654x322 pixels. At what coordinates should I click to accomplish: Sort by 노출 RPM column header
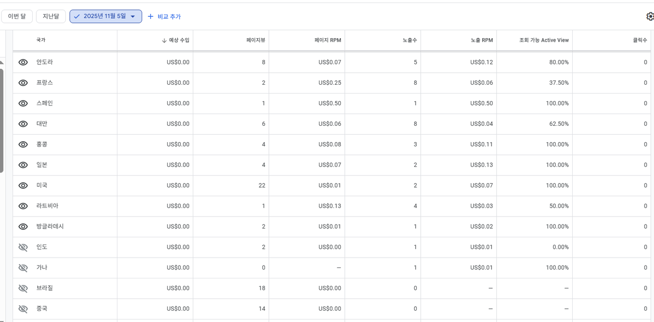[482, 40]
